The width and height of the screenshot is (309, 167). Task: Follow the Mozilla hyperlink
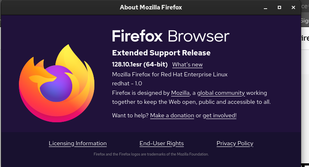pos(180,93)
